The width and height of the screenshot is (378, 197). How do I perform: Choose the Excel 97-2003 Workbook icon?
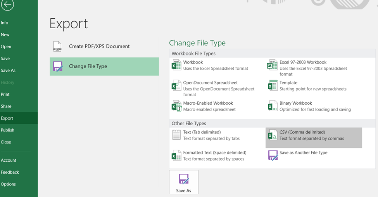[x=273, y=65]
